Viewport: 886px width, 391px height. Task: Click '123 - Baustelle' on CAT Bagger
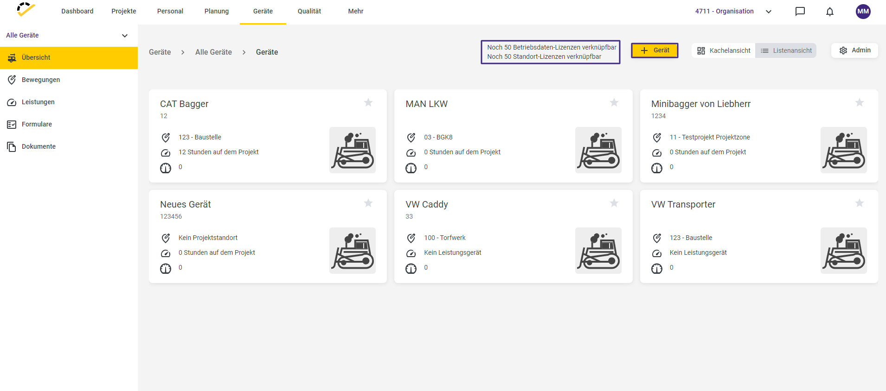200,138
